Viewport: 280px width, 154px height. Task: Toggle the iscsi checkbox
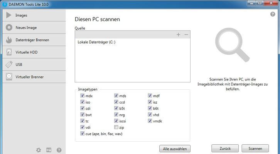[x=116, y=121]
